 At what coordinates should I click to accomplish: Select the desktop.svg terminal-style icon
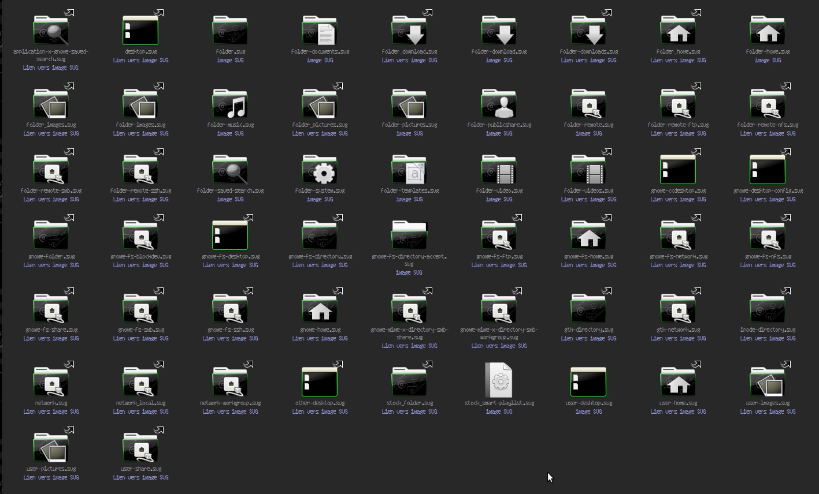(x=140, y=30)
